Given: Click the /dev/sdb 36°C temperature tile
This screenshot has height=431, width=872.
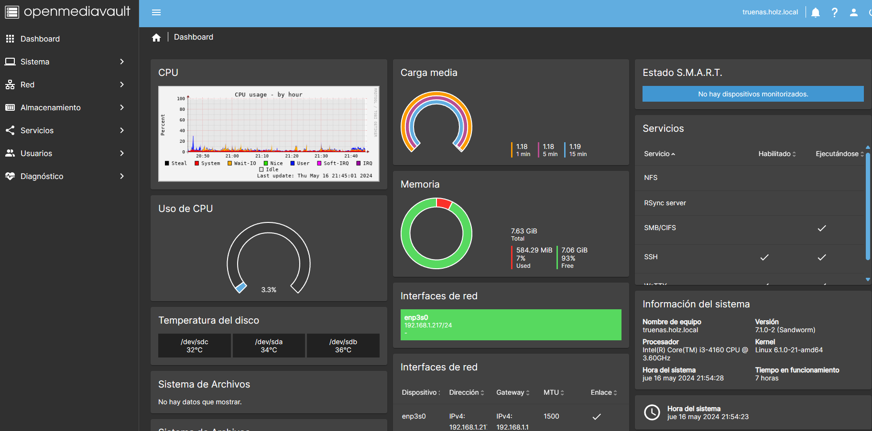Looking at the screenshot, I should tap(343, 346).
